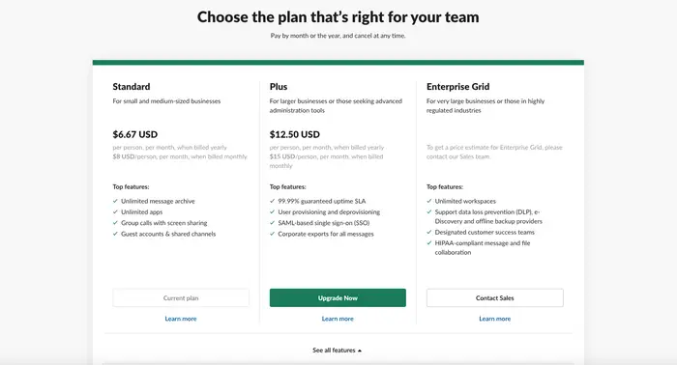The width and height of the screenshot is (677, 365).
Task: Click checkmark next to SAML-based single sign-on
Action: coord(273,223)
